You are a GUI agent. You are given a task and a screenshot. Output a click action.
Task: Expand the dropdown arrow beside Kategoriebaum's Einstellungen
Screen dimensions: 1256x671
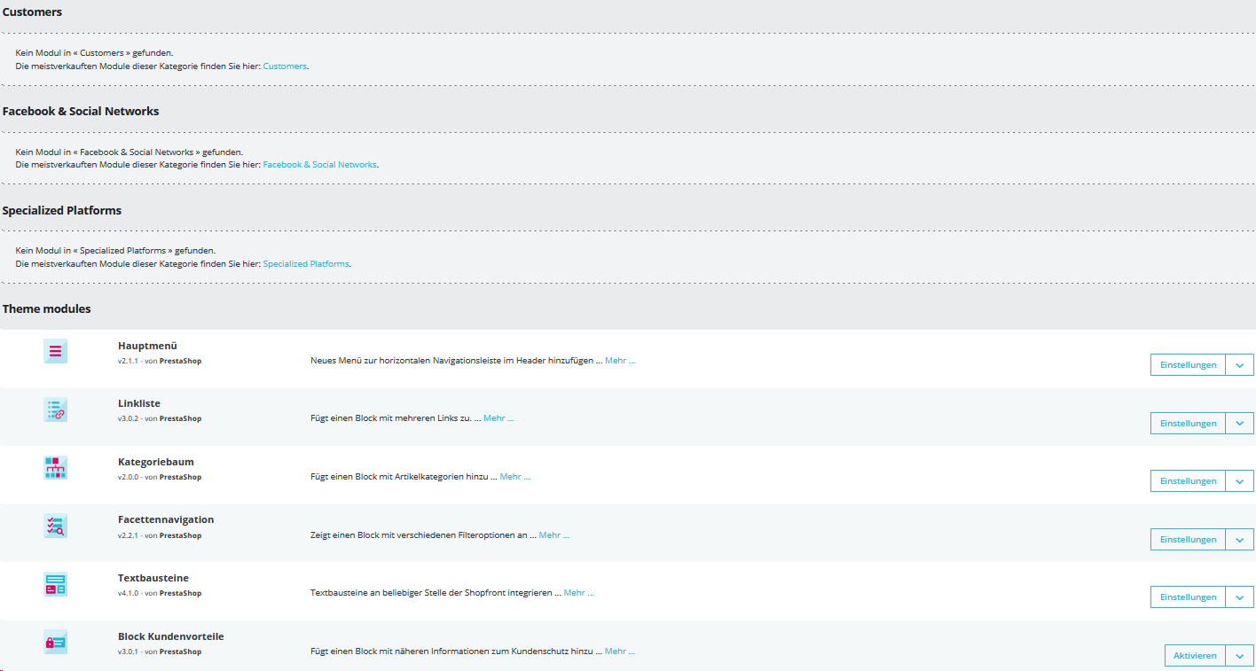pyautogui.click(x=1240, y=481)
